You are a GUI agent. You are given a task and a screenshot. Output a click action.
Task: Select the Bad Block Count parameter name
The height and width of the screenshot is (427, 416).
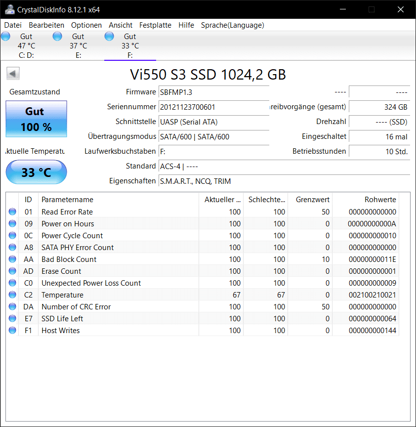click(69, 259)
